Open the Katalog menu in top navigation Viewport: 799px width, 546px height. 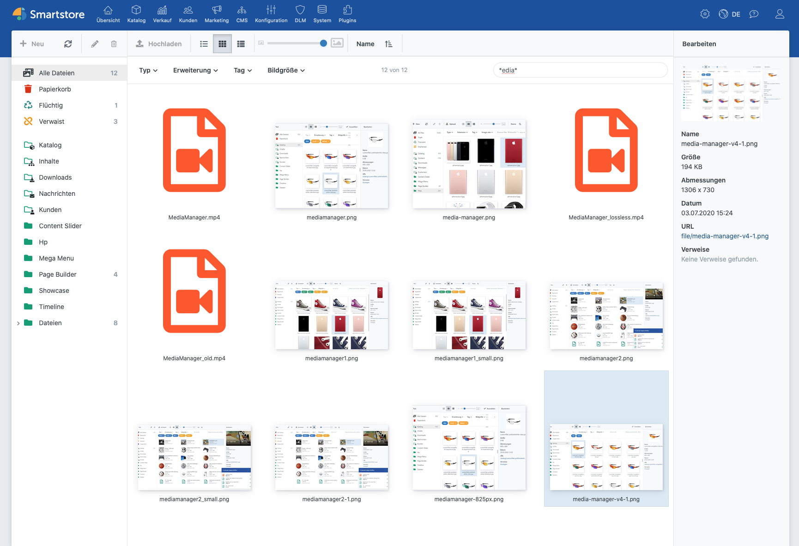(x=136, y=14)
